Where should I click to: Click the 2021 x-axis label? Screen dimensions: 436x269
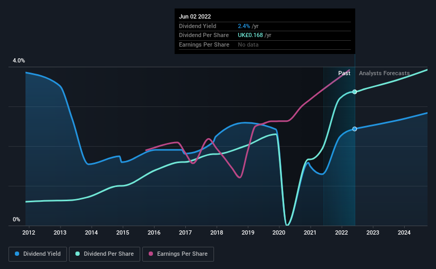[x=310, y=232]
